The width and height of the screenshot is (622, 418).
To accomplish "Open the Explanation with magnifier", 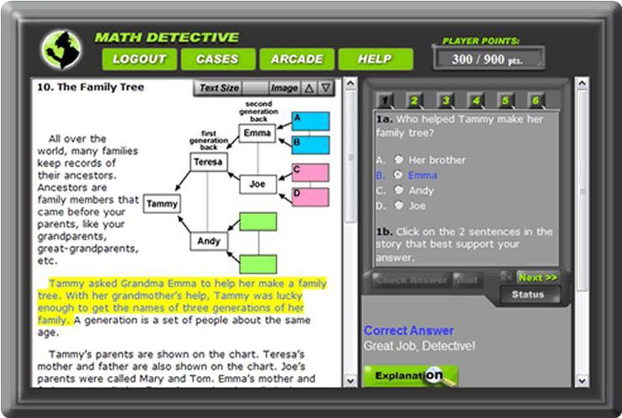I will (x=411, y=375).
